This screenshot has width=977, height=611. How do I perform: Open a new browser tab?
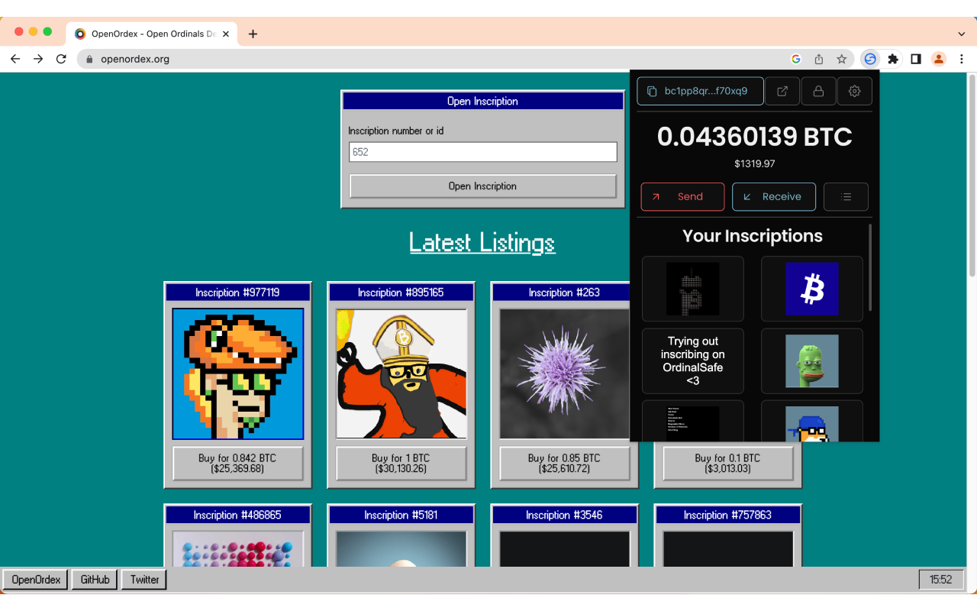[253, 34]
